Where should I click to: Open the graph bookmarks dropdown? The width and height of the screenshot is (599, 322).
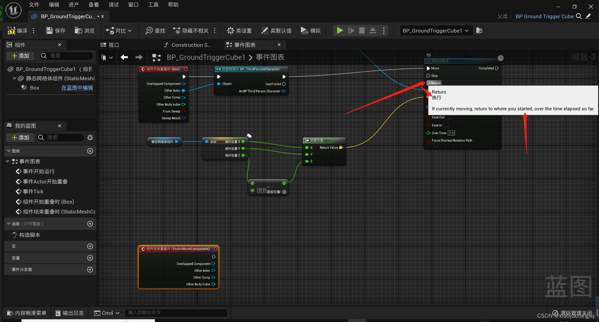pyautogui.click(x=107, y=57)
